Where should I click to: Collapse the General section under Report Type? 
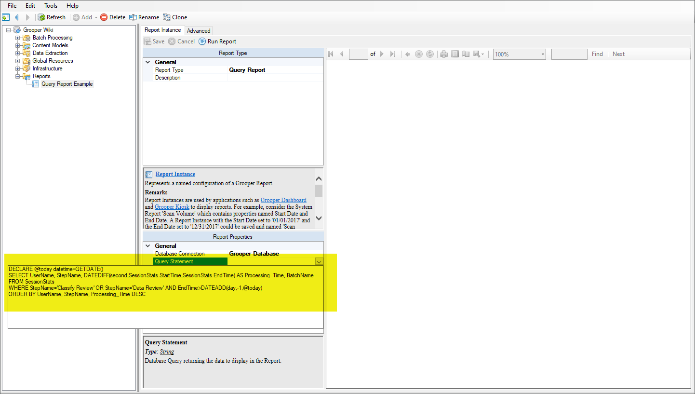point(148,62)
